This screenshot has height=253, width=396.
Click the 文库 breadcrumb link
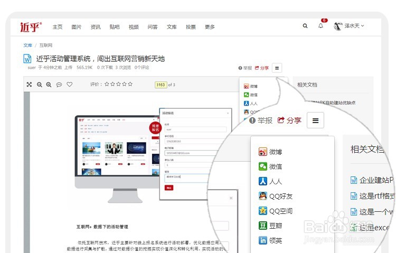point(28,45)
